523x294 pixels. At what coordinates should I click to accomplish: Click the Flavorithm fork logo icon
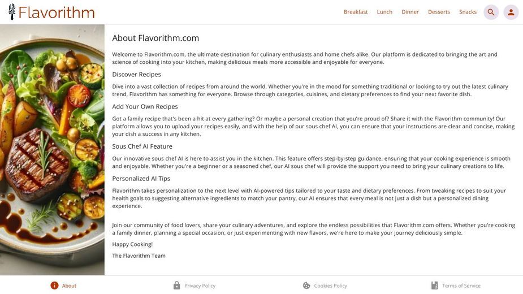click(x=12, y=12)
